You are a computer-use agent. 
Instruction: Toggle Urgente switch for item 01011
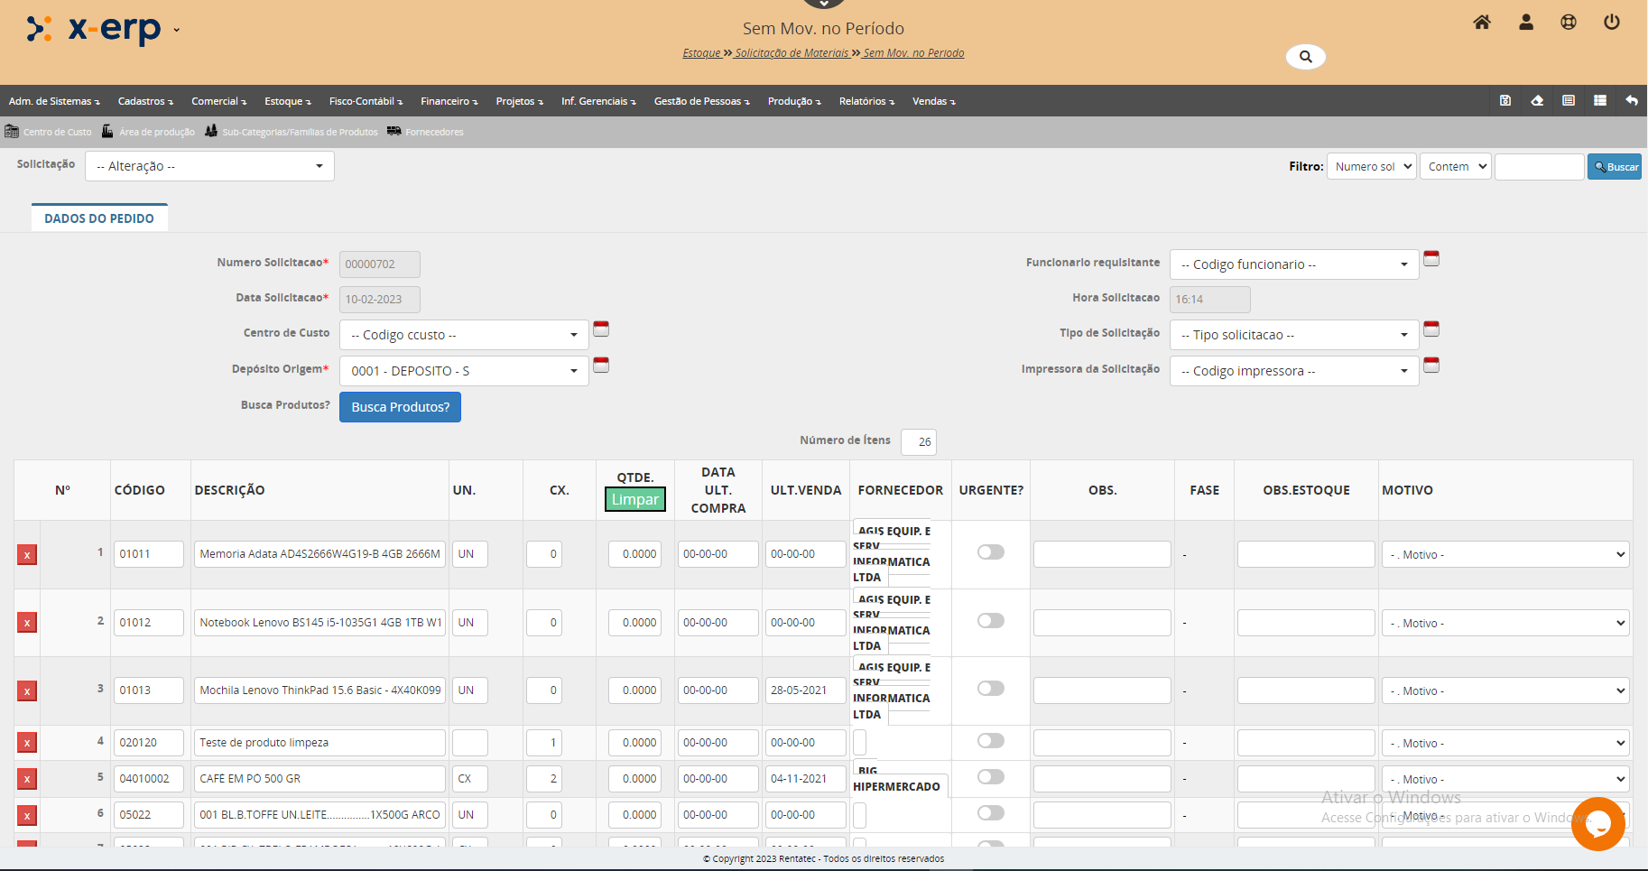click(990, 552)
